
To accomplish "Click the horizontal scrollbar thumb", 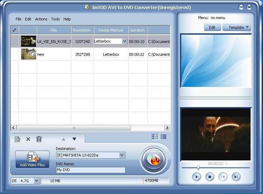I will point(74,128).
